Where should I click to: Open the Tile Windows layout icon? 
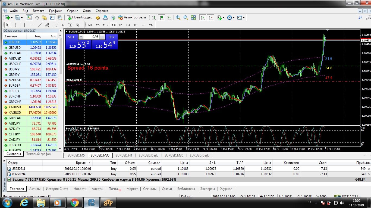(193, 18)
